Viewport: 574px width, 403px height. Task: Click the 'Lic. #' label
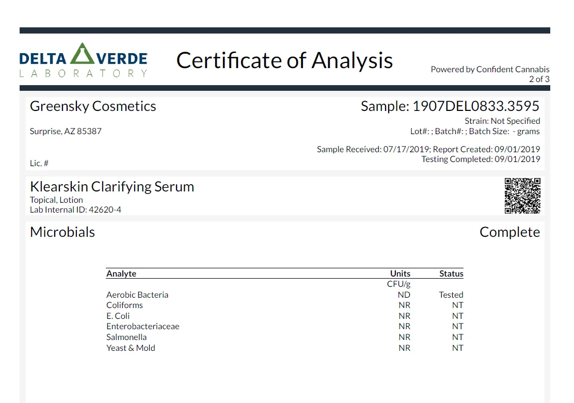point(39,163)
